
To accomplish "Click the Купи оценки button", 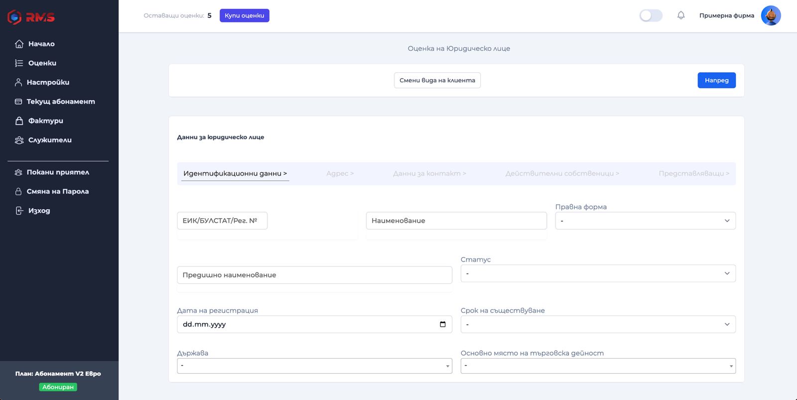I will tap(244, 15).
